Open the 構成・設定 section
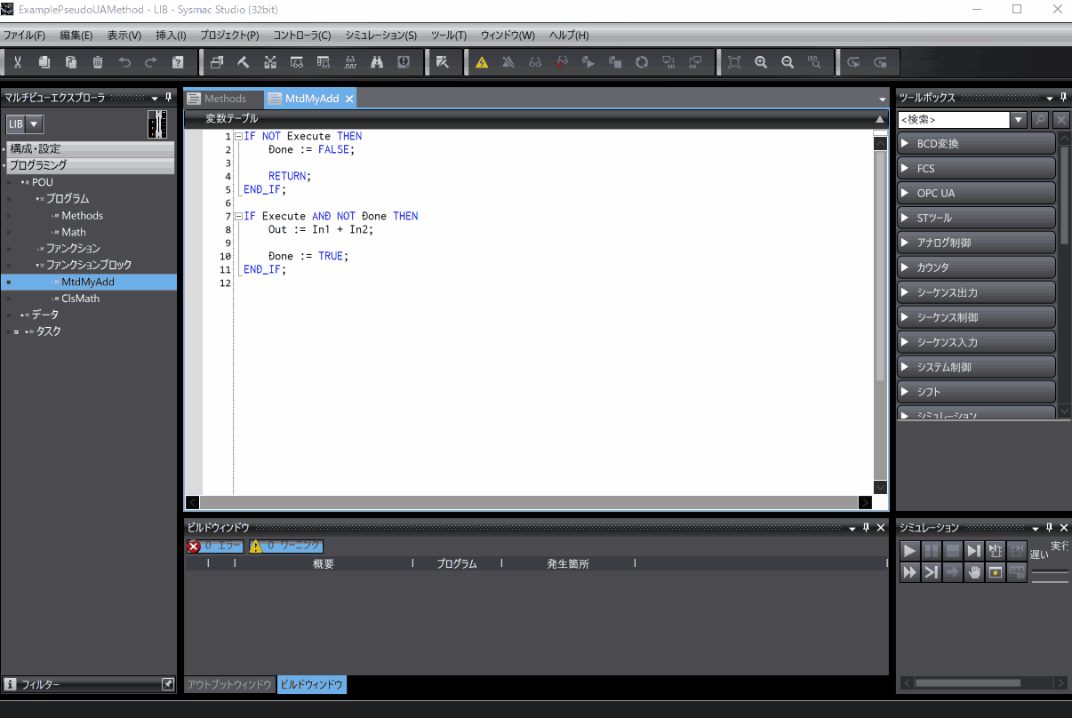 pyautogui.click(x=91, y=148)
